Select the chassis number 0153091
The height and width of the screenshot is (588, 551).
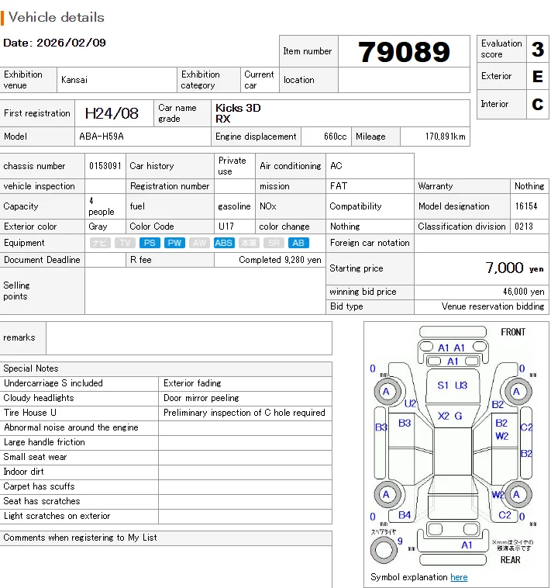105,166
